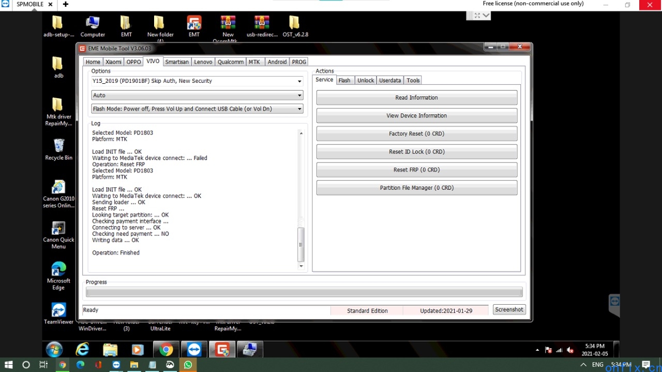
Task: Switch to the Android tab
Action: tap(277, 62)
